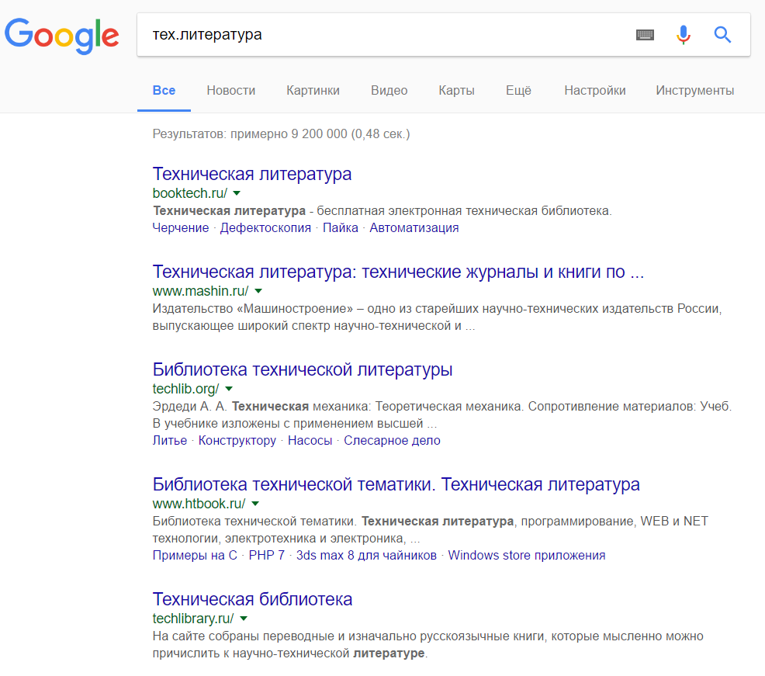Expand dropdown arrow next to techlibrary.ru

coord(244,619)
